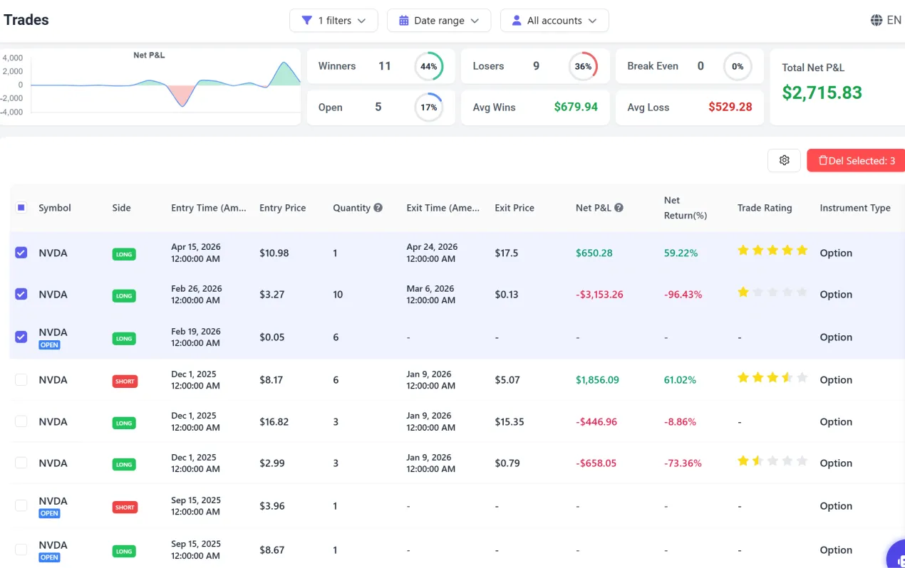
Task: Open the All accounts dropdown
Action: (554, 21)
